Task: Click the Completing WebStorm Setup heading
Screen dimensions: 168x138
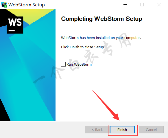Action: [101, 19]
